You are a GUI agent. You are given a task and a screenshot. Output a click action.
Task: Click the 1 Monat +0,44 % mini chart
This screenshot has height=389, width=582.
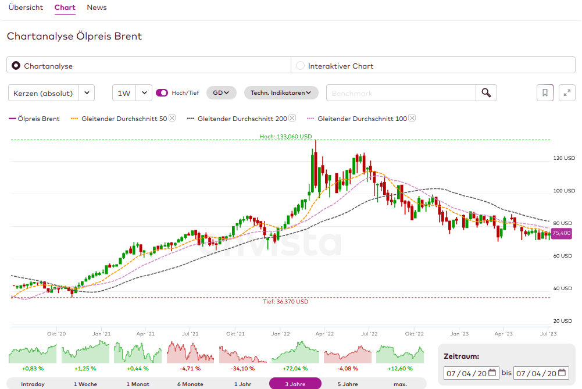(138, 352)
